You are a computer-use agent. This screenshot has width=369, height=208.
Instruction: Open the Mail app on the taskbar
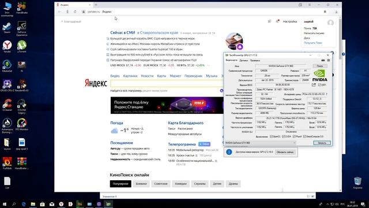coord(52,204)
